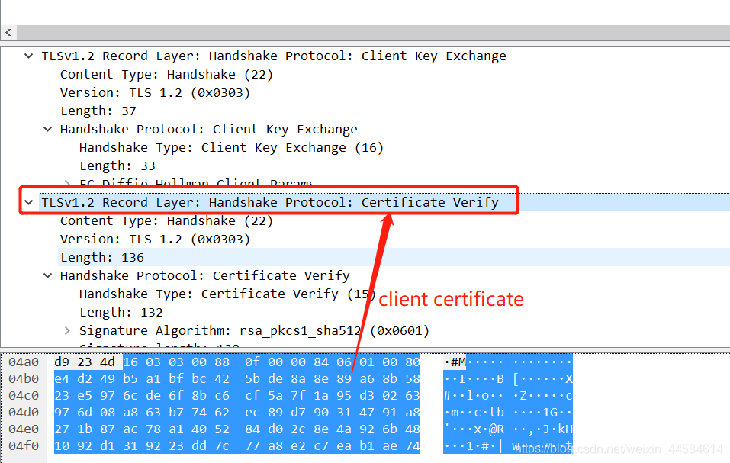Select the 'Length: 37' row
Image resolution: width=730 pixels, height=463 pixels.
click(98, 111)
